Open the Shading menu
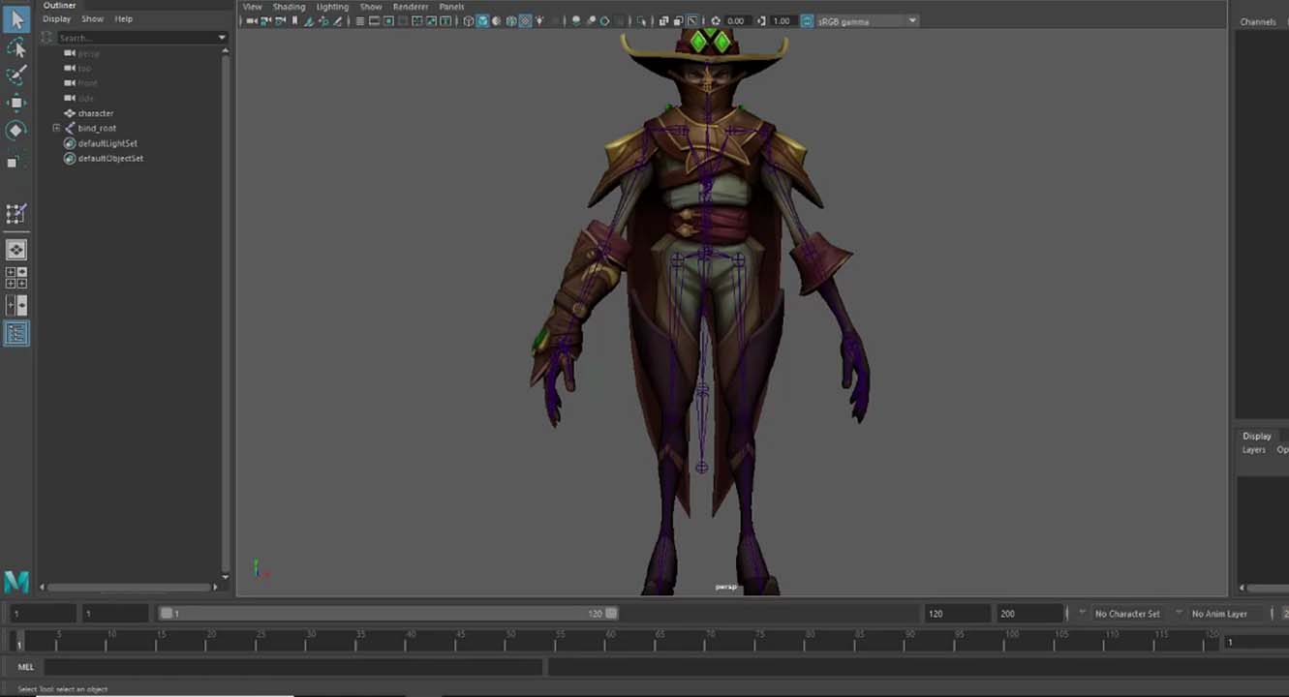 289,7
